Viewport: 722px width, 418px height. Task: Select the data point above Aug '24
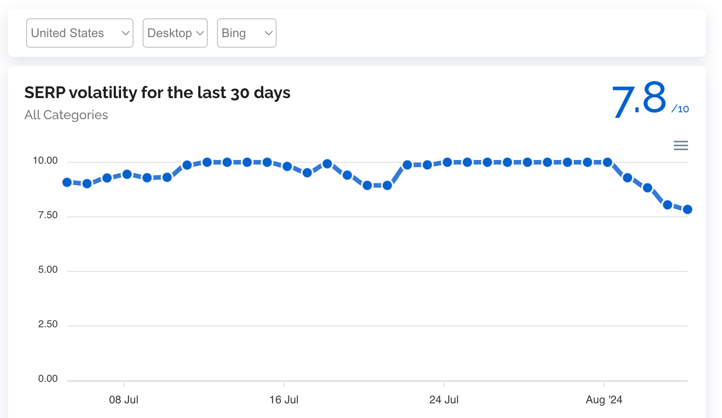[x=607, y=161]
